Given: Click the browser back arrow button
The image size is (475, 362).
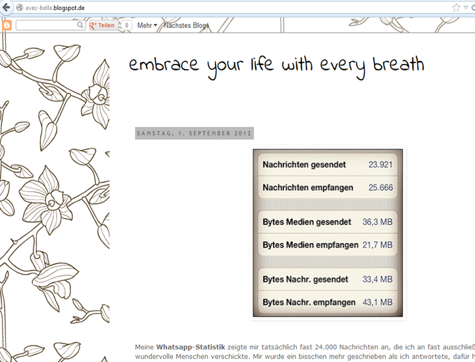Looking at the screenshot, I should (x=5, y=7).
